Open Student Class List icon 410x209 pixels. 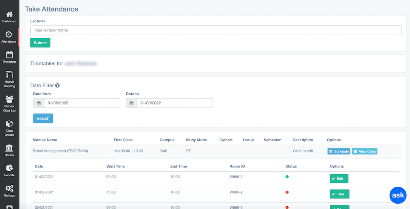[x=9, y=100]
